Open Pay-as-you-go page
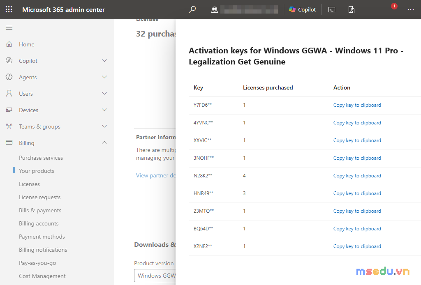 (37, 263)
